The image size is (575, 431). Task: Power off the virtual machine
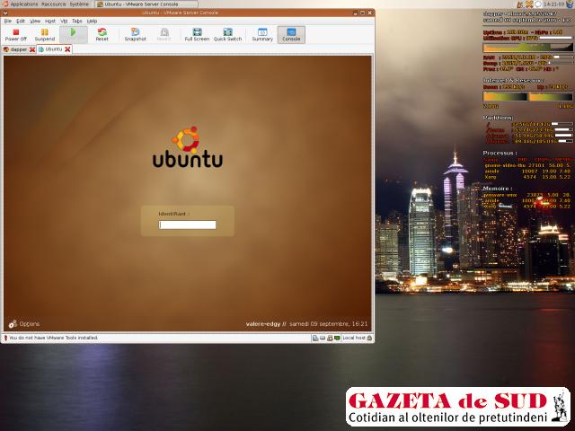tap(16, 35)
